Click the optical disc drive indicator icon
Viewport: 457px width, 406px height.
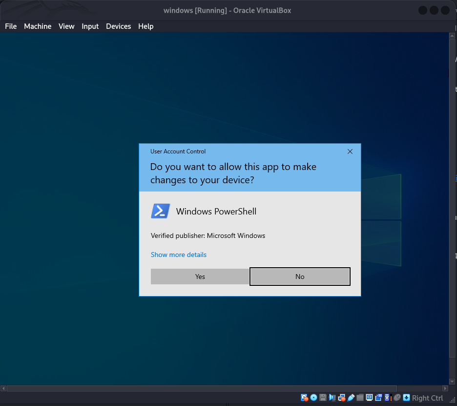point(313,398)
